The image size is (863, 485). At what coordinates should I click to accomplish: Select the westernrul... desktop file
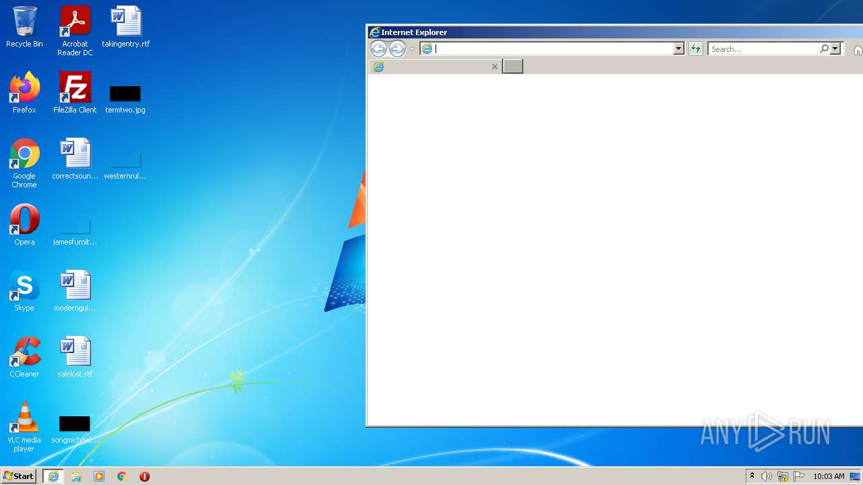[125, 166]
